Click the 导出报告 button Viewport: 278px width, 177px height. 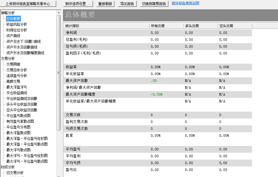127,4
